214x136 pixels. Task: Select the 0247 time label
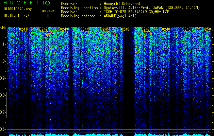(146, 29)
